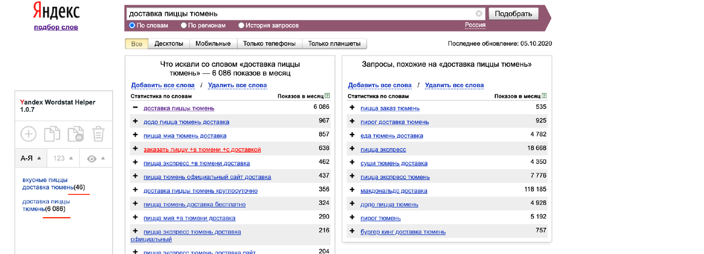Screen dimensions: 704x254
Task: Add 'пицца миа тюмень доставка' with plus icon
Action: (x=136, y=135)
